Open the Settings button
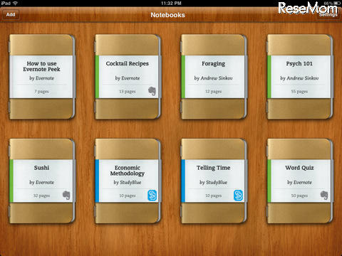The width and height of the screenshot is (342, 256). tap(328, 15)
